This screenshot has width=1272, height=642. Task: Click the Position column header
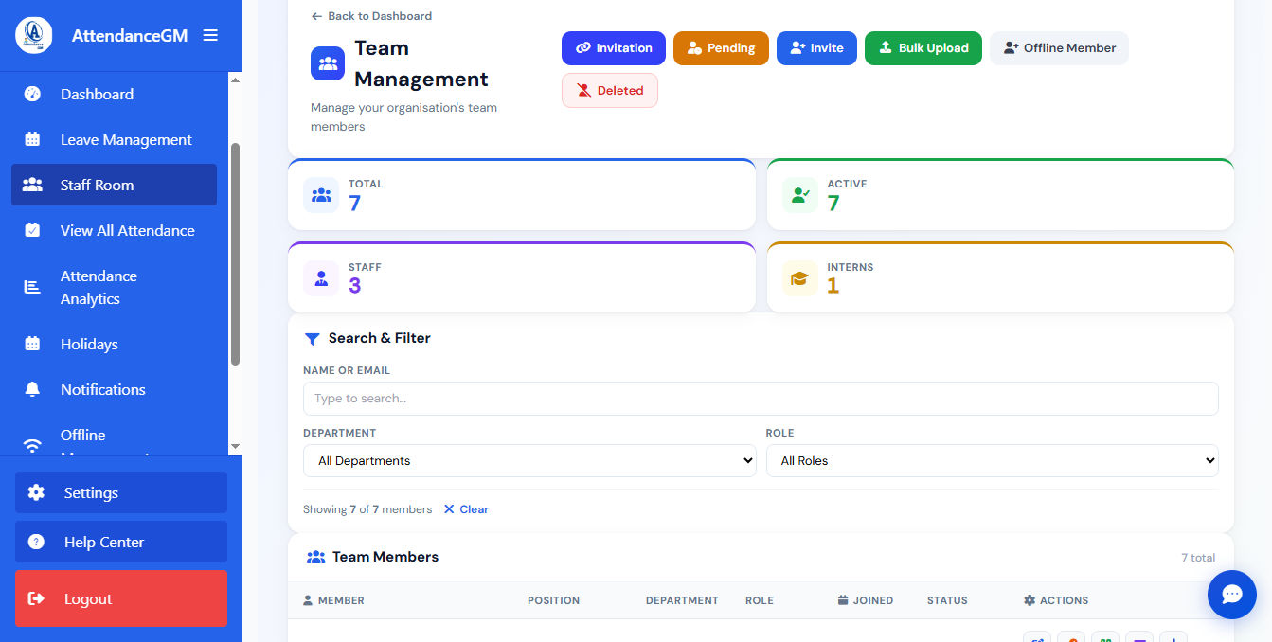[553, 600]
